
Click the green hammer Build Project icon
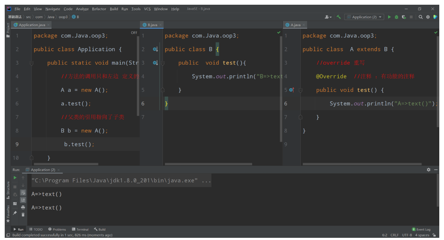pos(338,17)
